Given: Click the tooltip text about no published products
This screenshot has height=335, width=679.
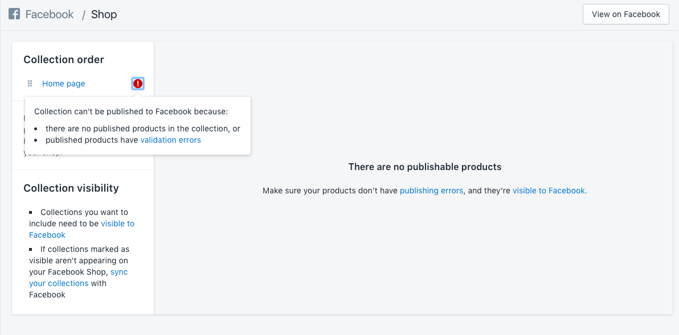Looking at the screenshot, I should [x=142, y=129].
